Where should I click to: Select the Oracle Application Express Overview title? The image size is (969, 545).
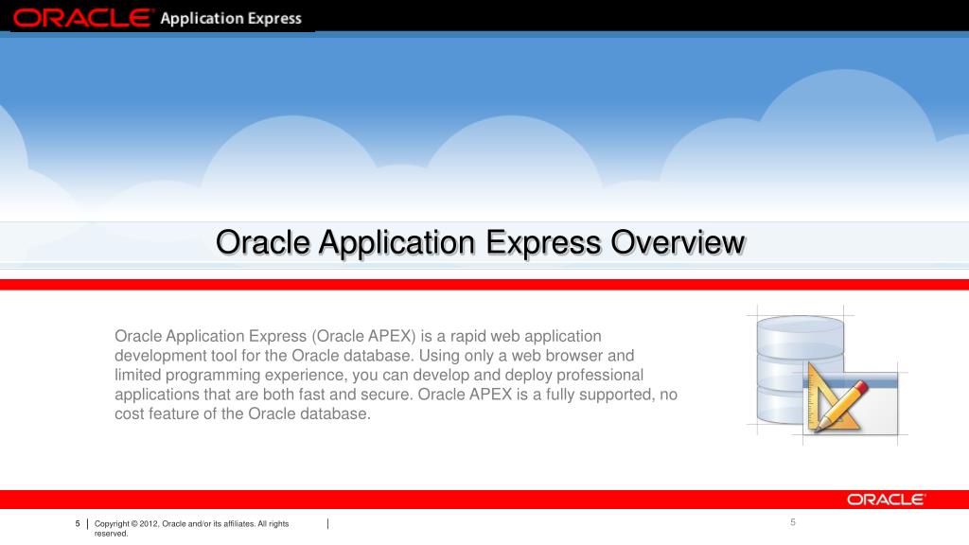(x=480, y=242)
